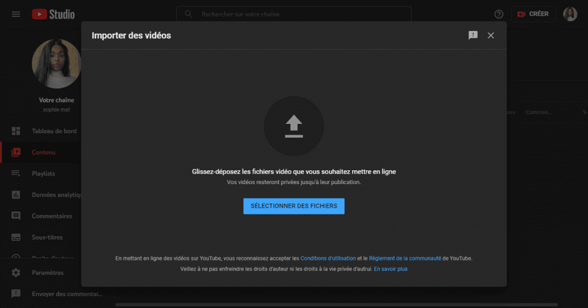Open the help question mark icon

499,14
